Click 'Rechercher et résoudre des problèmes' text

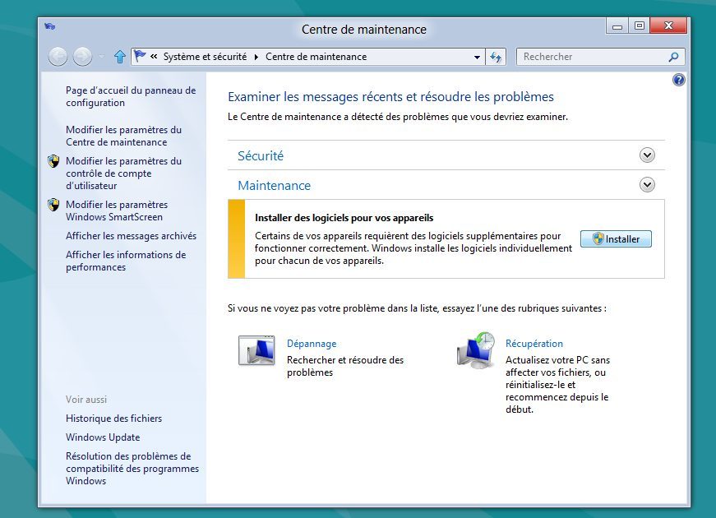(345, 366)
